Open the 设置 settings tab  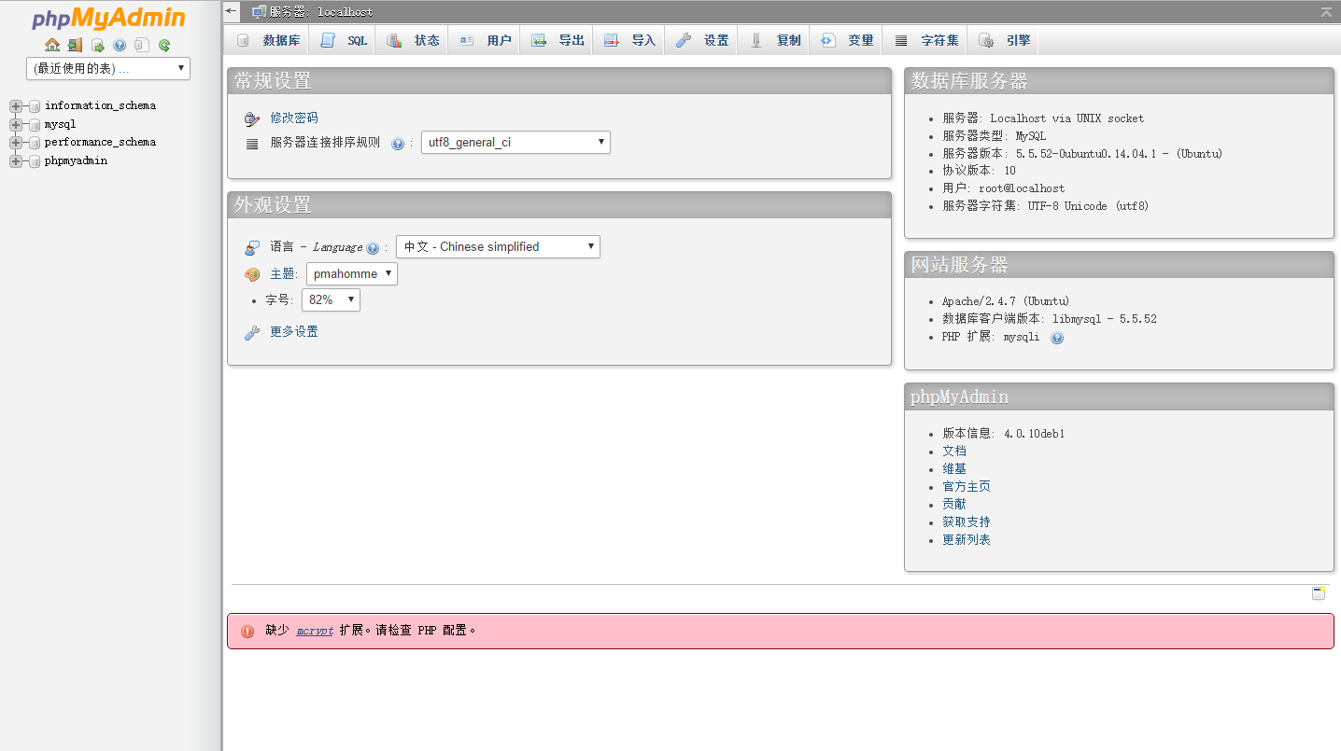coord(702,40)
